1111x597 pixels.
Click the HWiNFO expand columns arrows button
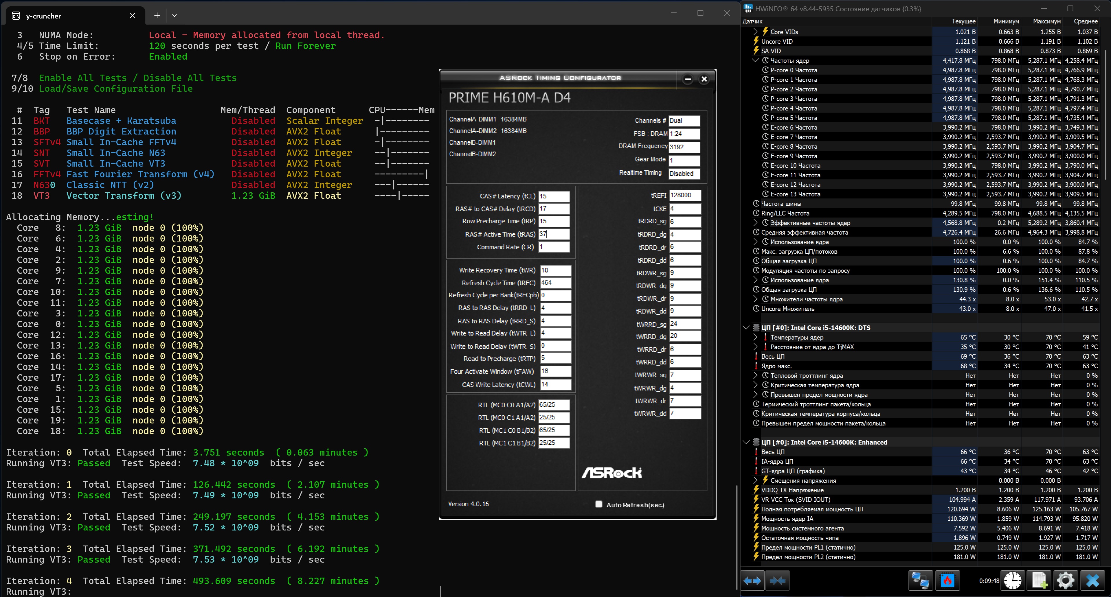[x=752, y=581]
